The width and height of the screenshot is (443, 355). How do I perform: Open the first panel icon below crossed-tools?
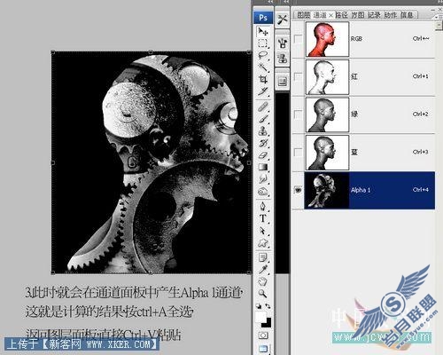pyautogui.click(x=283, y=43)
